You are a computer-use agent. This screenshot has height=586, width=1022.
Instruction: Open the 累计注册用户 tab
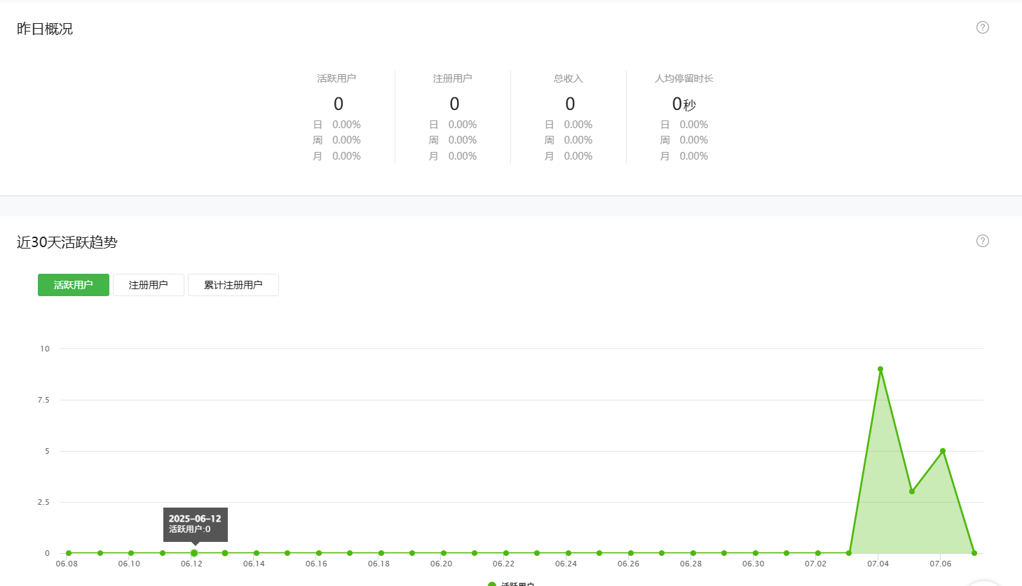tap(233, 285)
